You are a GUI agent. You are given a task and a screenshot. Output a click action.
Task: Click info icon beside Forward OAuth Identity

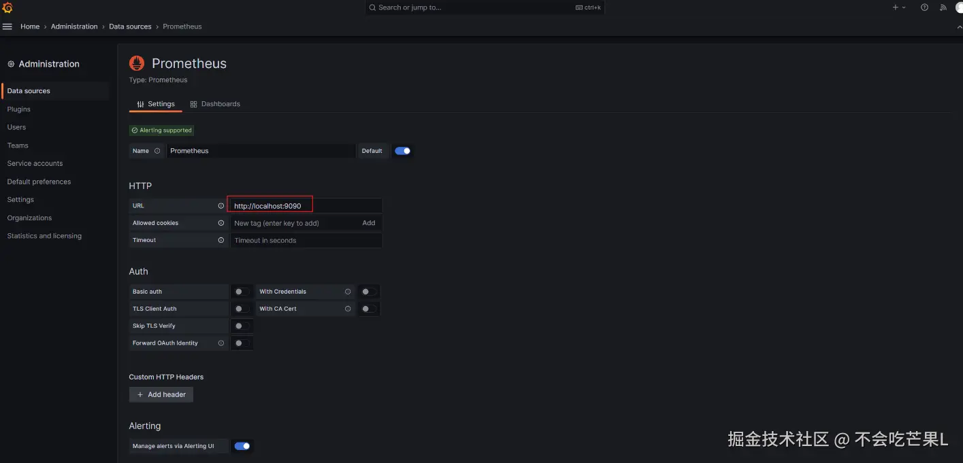(x=221, y=343)
